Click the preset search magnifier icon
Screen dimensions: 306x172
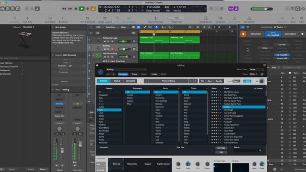pos(260,150)
